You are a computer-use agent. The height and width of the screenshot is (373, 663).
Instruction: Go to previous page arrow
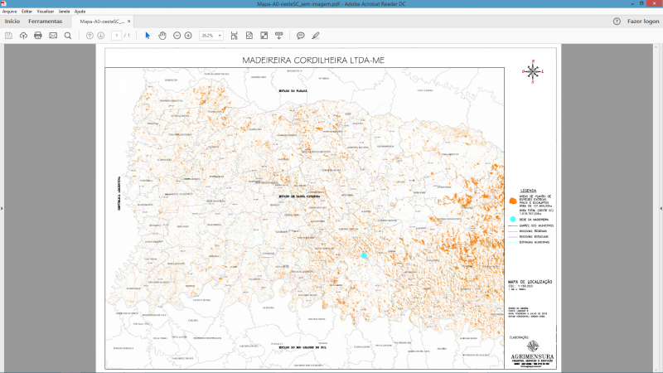[90, 36]
